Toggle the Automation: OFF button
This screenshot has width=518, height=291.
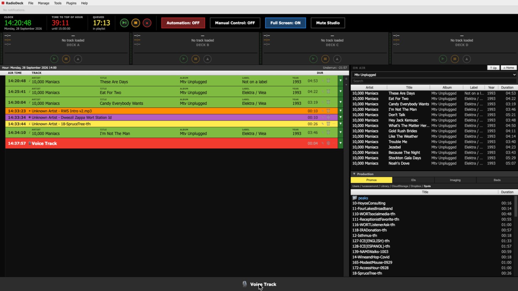pyautogui.click(x=183, y=23)
